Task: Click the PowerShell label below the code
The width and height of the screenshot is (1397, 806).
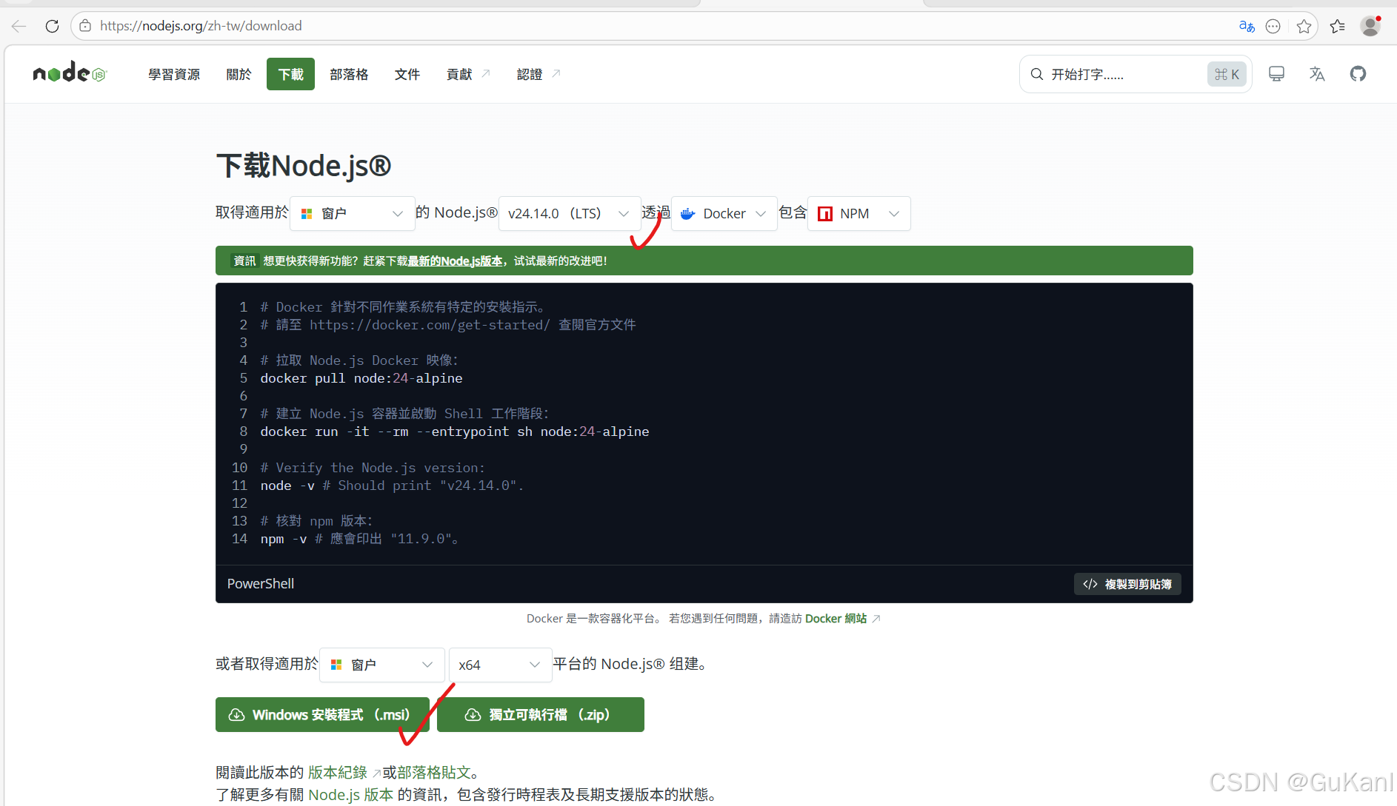Action: pyautogui.click(x=261, y=584)
